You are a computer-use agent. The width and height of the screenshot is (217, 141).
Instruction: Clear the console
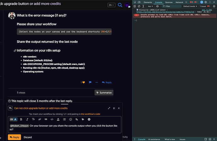(139, 6)
